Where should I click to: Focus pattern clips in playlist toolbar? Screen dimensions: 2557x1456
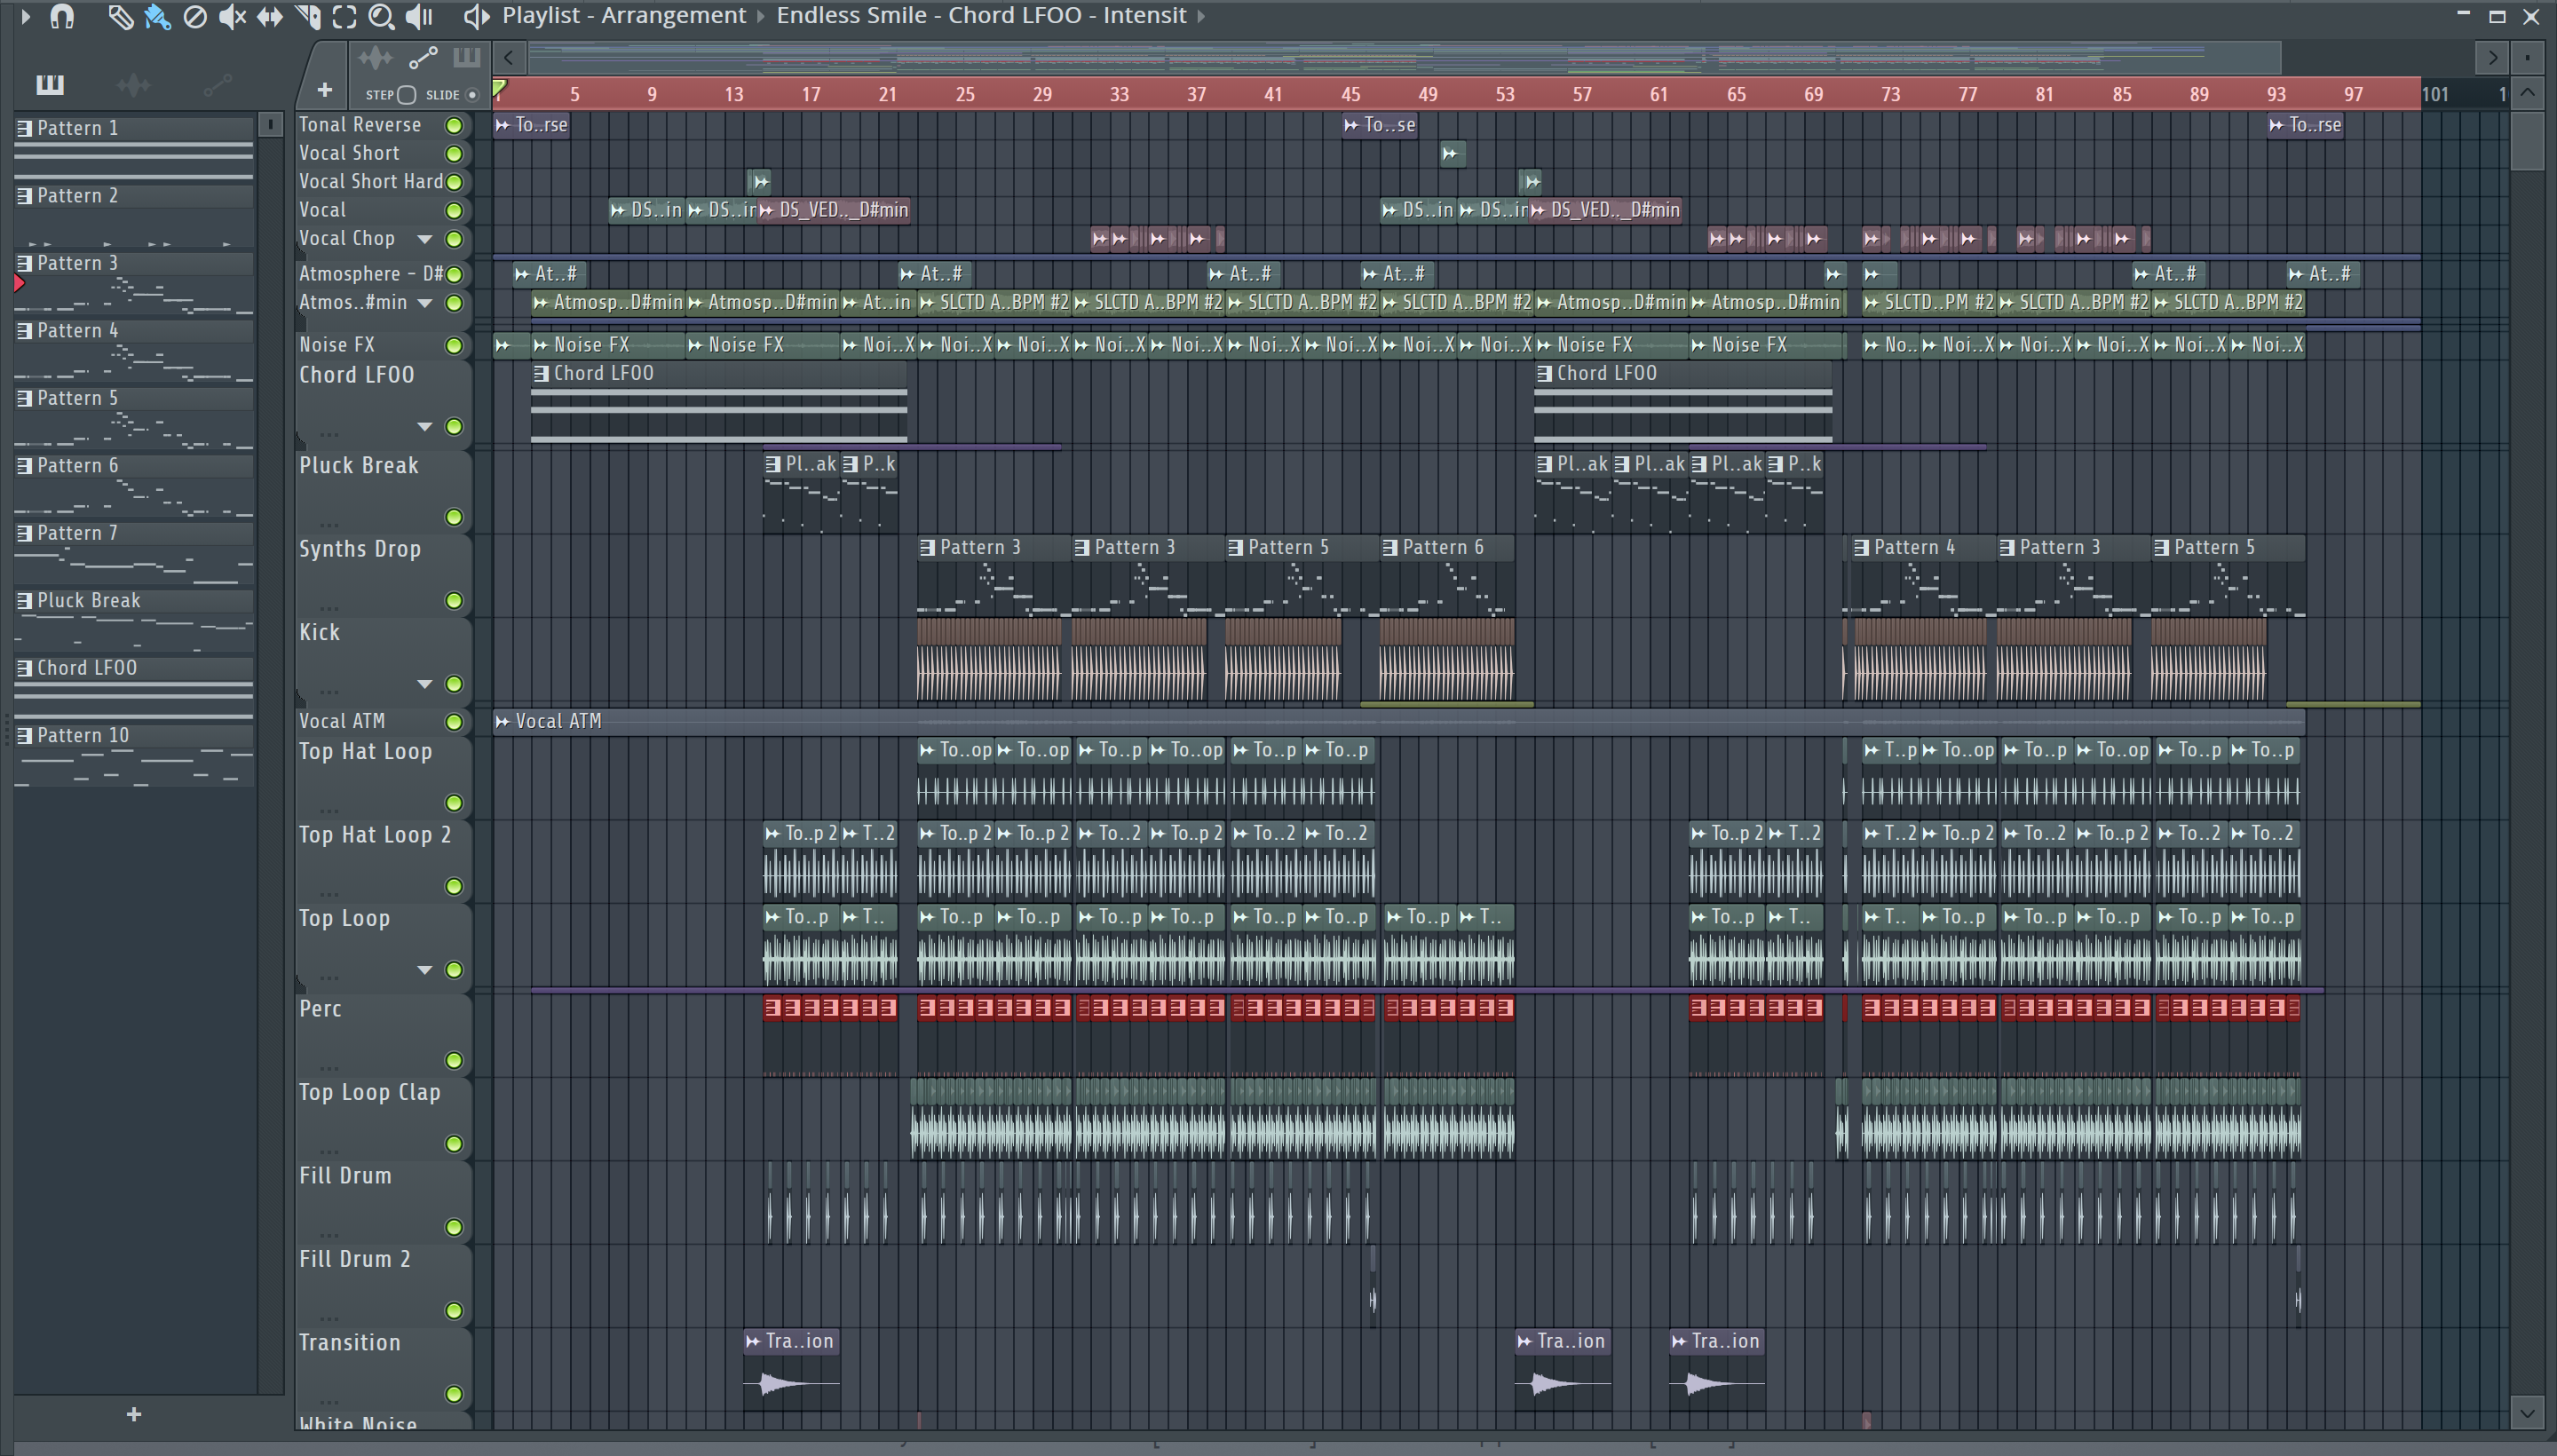[466, 58]
